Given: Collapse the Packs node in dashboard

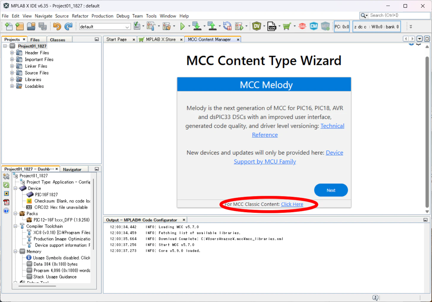Looking at the screenshot, I should (15, 214).
